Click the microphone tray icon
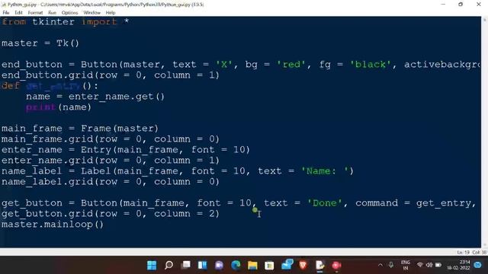488x274 pixels. tap(391, 265)
